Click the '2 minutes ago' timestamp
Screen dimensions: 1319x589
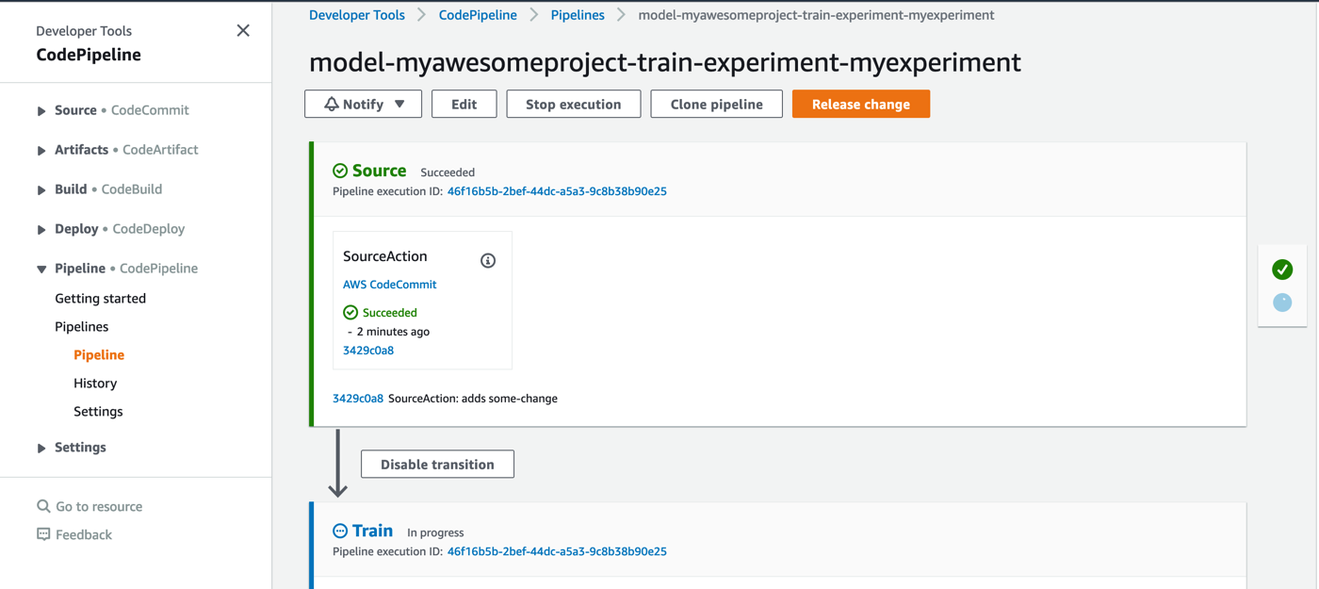pyautogui.click(x=393, y=332)
